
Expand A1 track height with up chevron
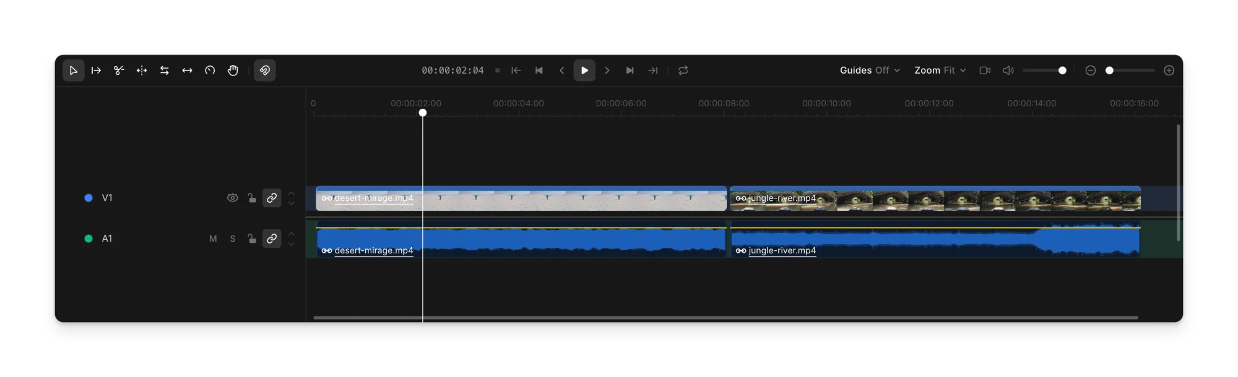292,234
